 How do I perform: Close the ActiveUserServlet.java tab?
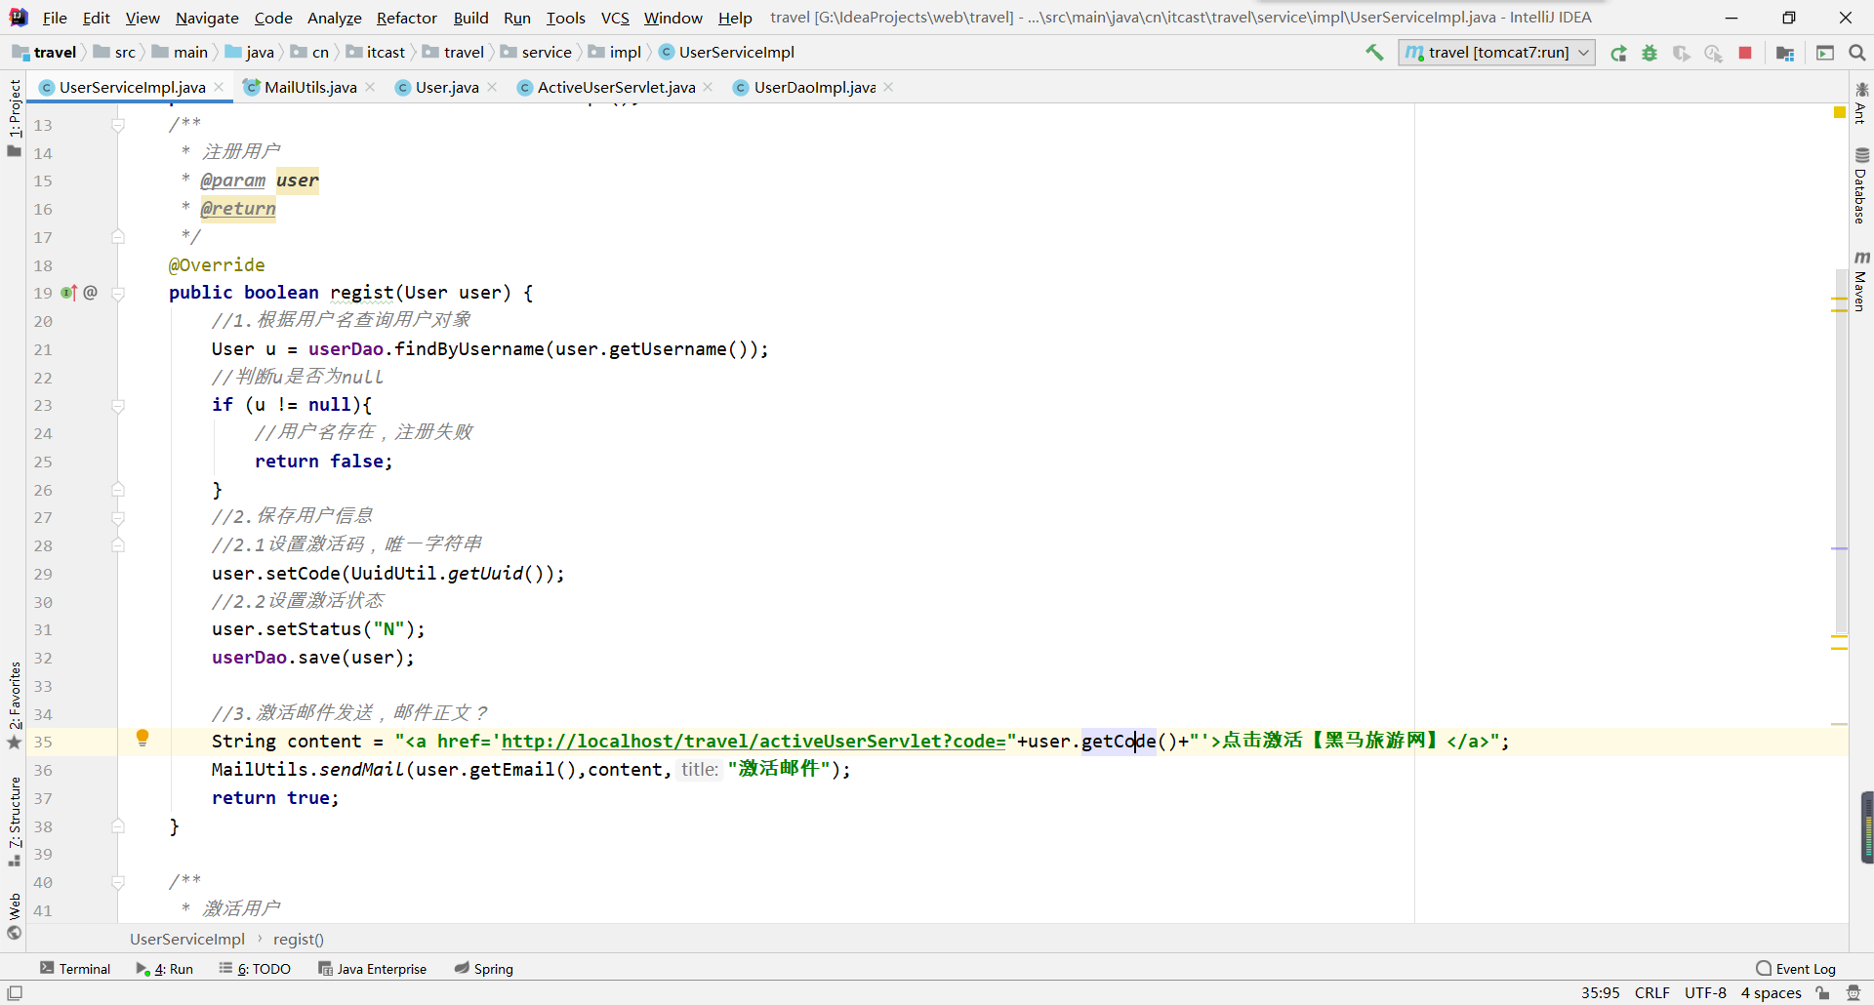pyautogui.click(x=708, y=87)
